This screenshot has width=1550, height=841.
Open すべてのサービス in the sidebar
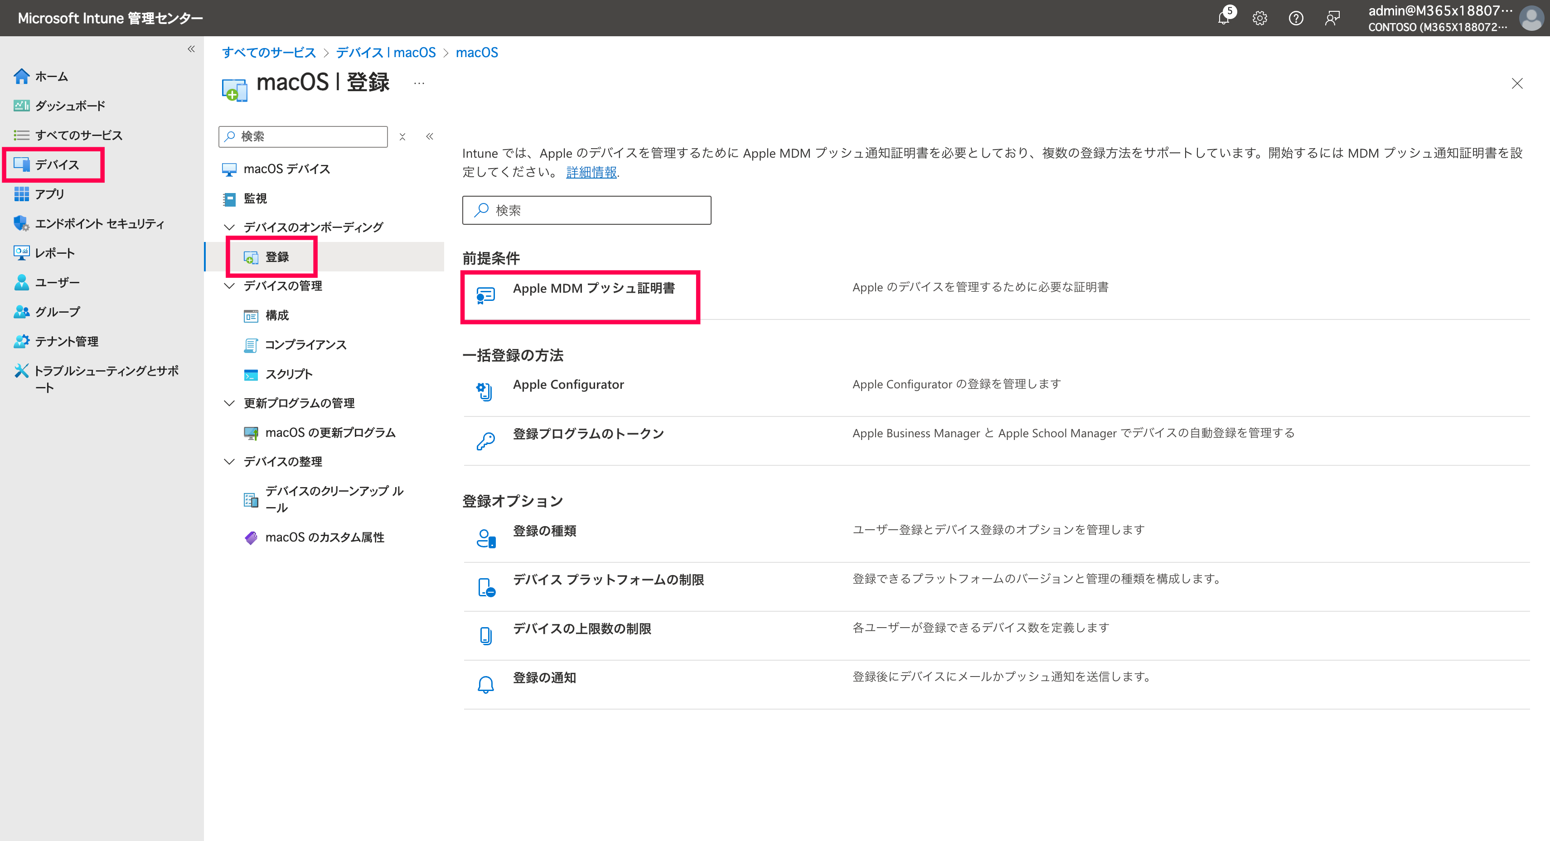coord(78,135)
